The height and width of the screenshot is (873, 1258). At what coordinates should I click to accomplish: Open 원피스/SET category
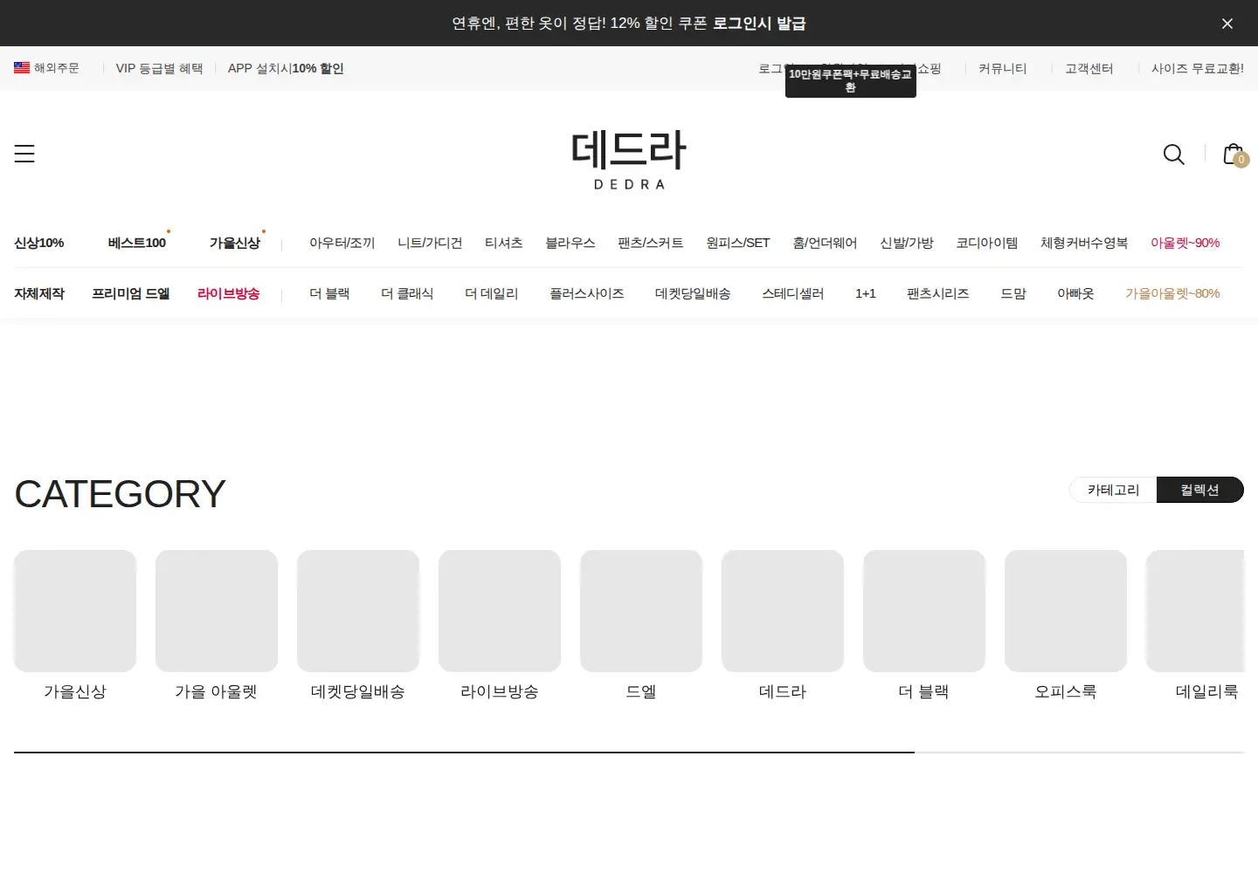737,243
